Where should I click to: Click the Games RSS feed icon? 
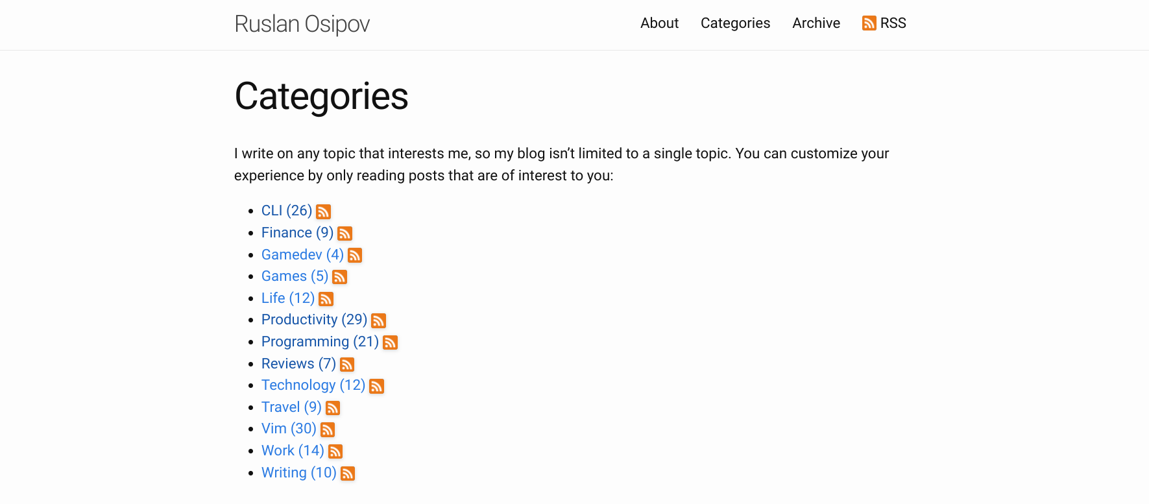(339, 276)
